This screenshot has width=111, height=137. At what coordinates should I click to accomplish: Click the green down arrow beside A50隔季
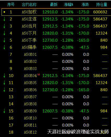(4, 47)
